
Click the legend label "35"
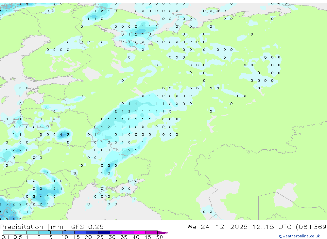coord(124,237)
